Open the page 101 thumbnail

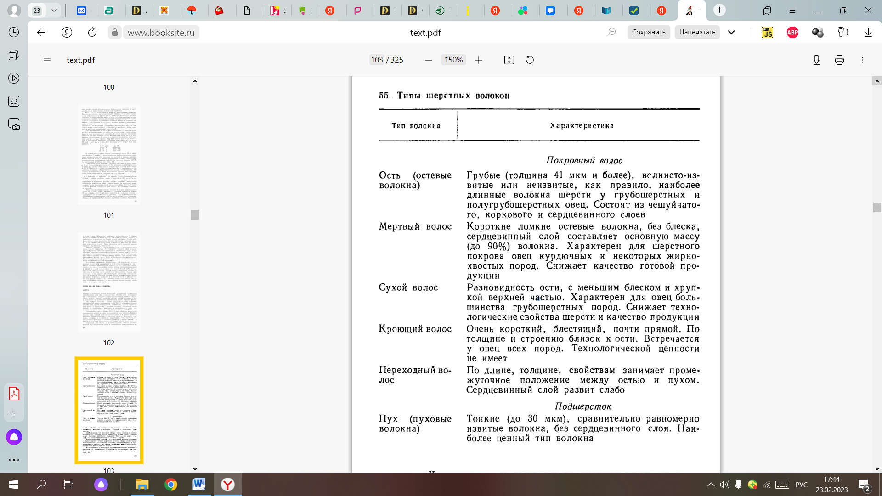click(x=109, y=154)
